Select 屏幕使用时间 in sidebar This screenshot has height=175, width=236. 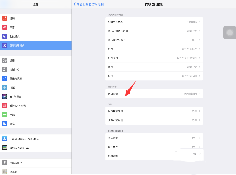point(35,45)
